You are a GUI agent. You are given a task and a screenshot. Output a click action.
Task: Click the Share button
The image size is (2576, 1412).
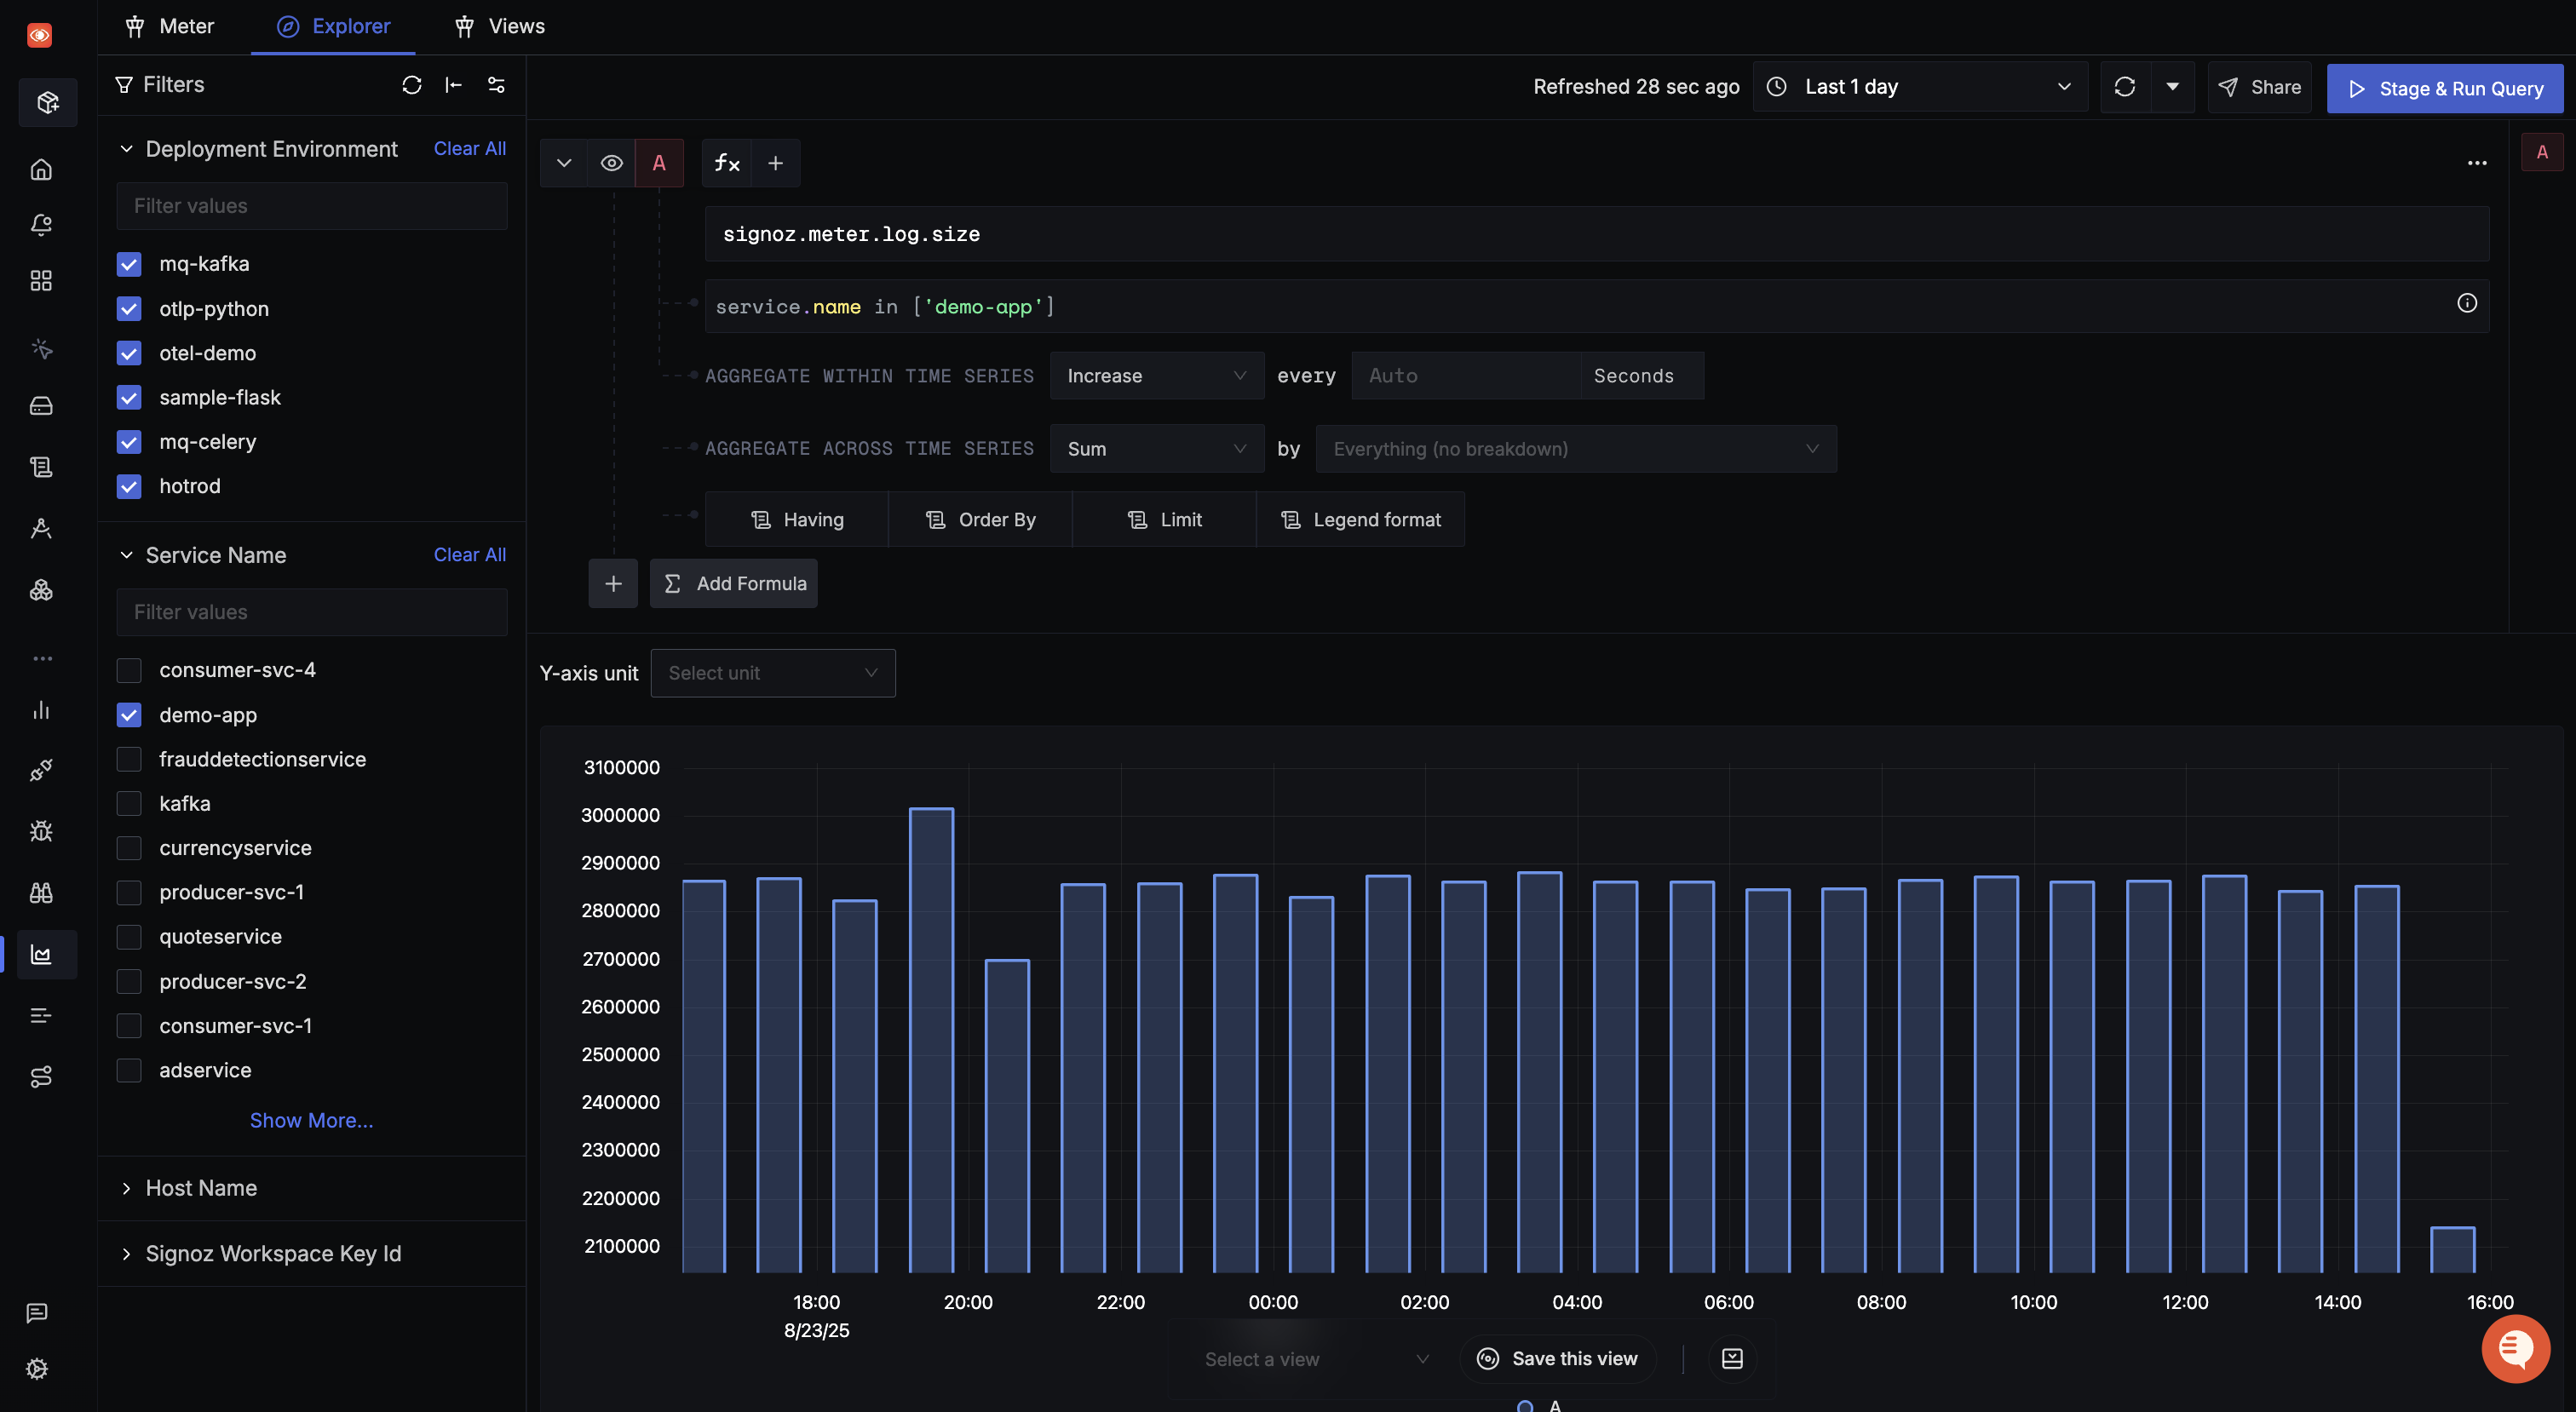pos(2260,87)
